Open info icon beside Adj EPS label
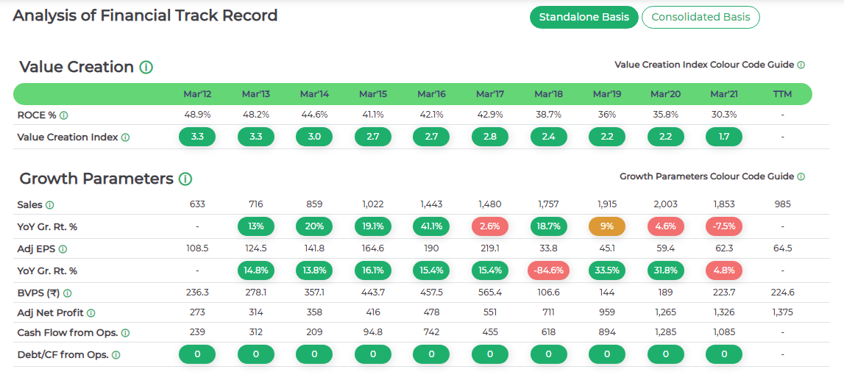The width and height of the screenshot is (844, 380). pos(63,250)
